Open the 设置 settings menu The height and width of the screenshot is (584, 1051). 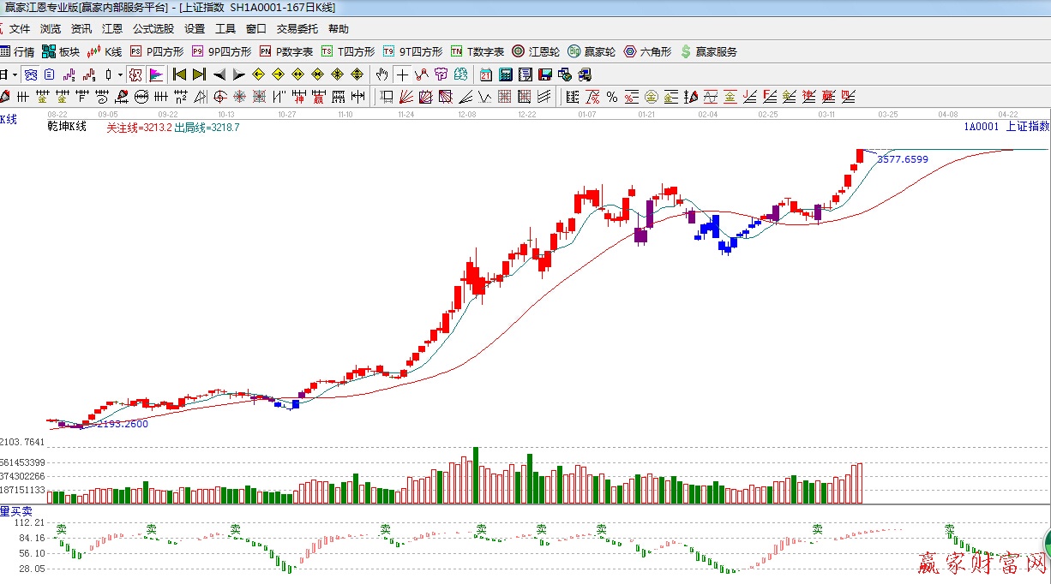(x=195, y=28)
